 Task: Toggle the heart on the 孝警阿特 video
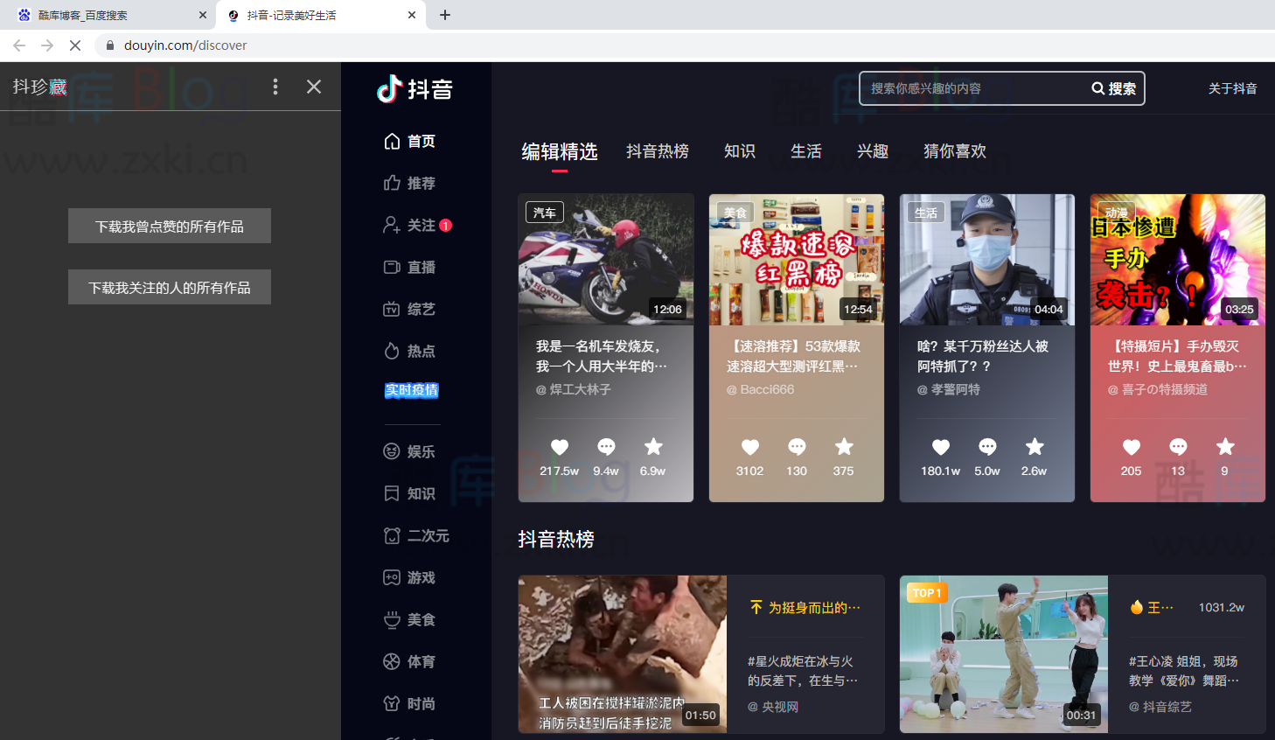coord(940,447)
